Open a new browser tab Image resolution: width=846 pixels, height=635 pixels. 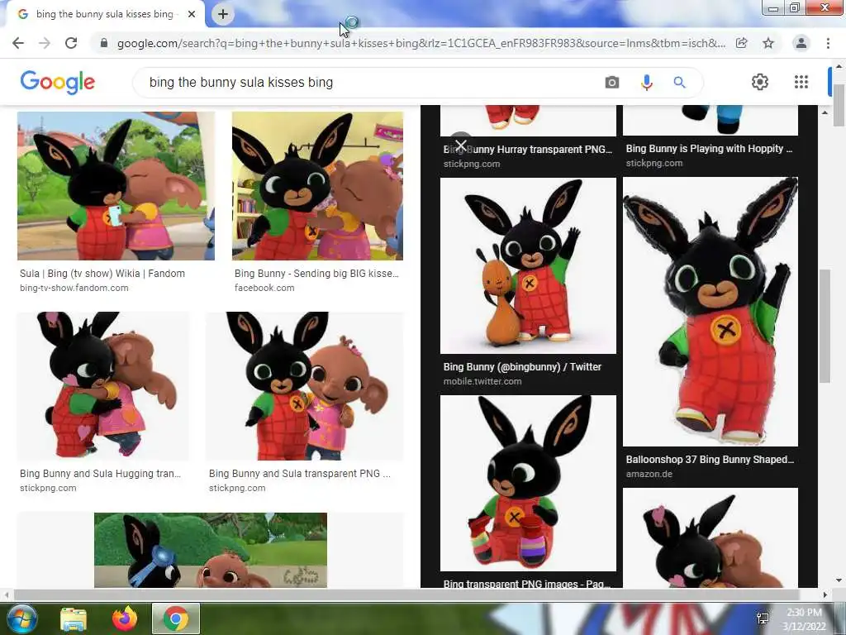point(223,14)
